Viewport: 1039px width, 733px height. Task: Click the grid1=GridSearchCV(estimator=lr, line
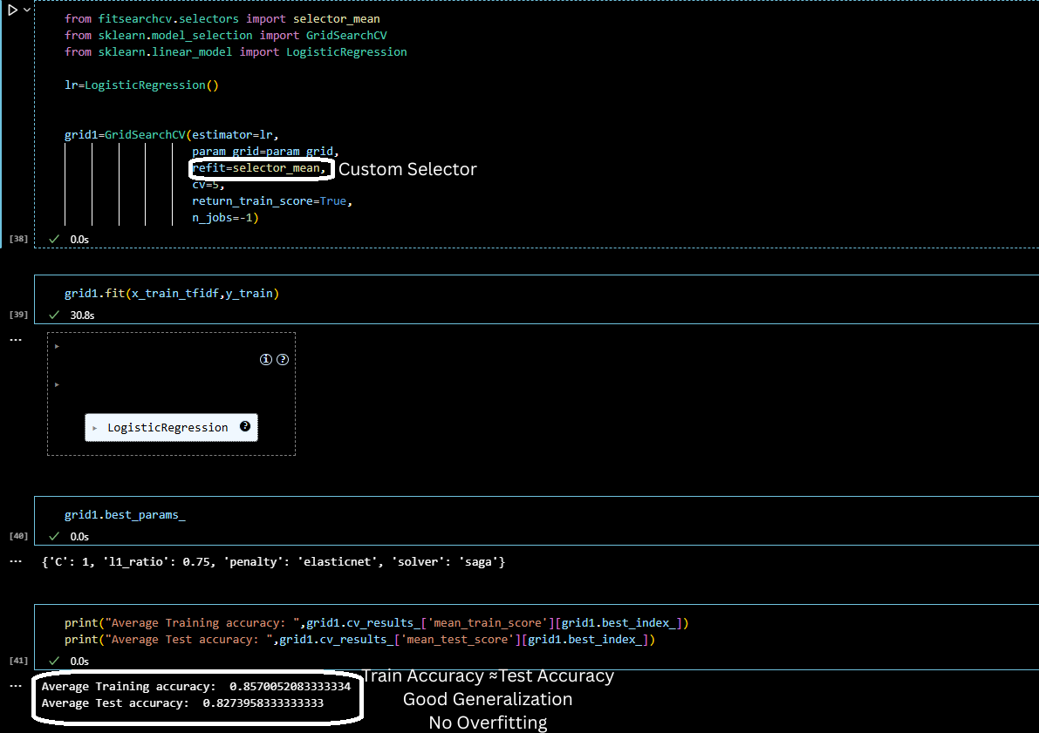tap(172, 134)
